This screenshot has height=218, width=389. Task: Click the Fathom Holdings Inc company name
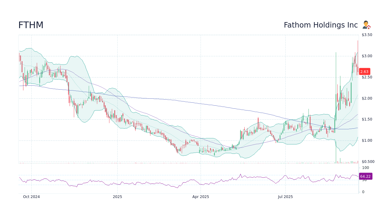pyautogui.click(x=321, y=25)
